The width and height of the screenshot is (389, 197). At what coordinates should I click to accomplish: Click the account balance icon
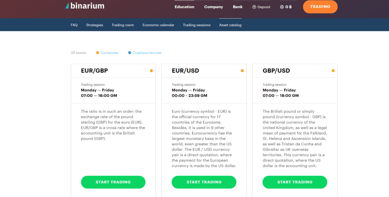tap(282, 7)
